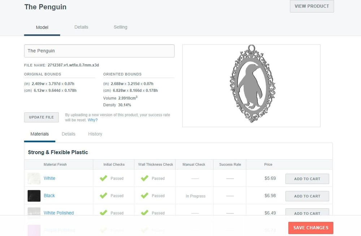The width and height of the screenshot is (361, 236).
Task: Click the White material swatch thumbnail
Action: pos(34,178)
